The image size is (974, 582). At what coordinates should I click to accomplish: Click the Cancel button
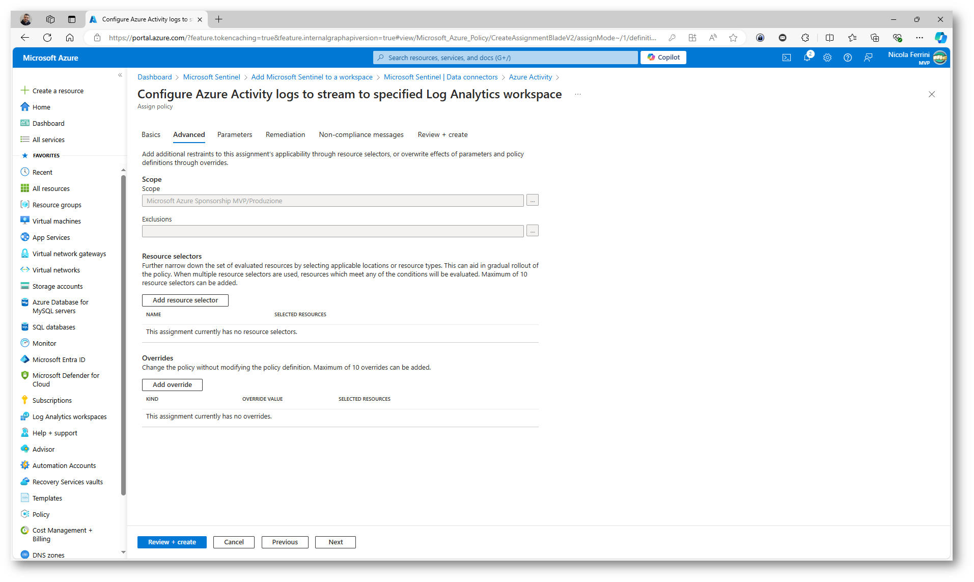[x=234, y=542]
